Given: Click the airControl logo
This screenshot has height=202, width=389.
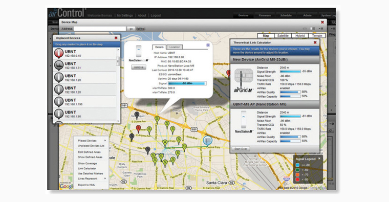Looking at the screenshot, I should (x=67, y=13).
